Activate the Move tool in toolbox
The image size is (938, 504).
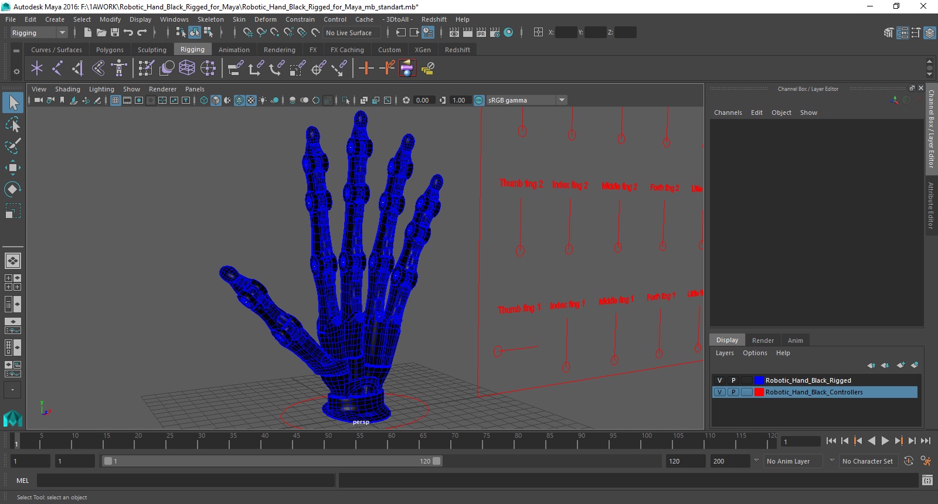(13, 168)
